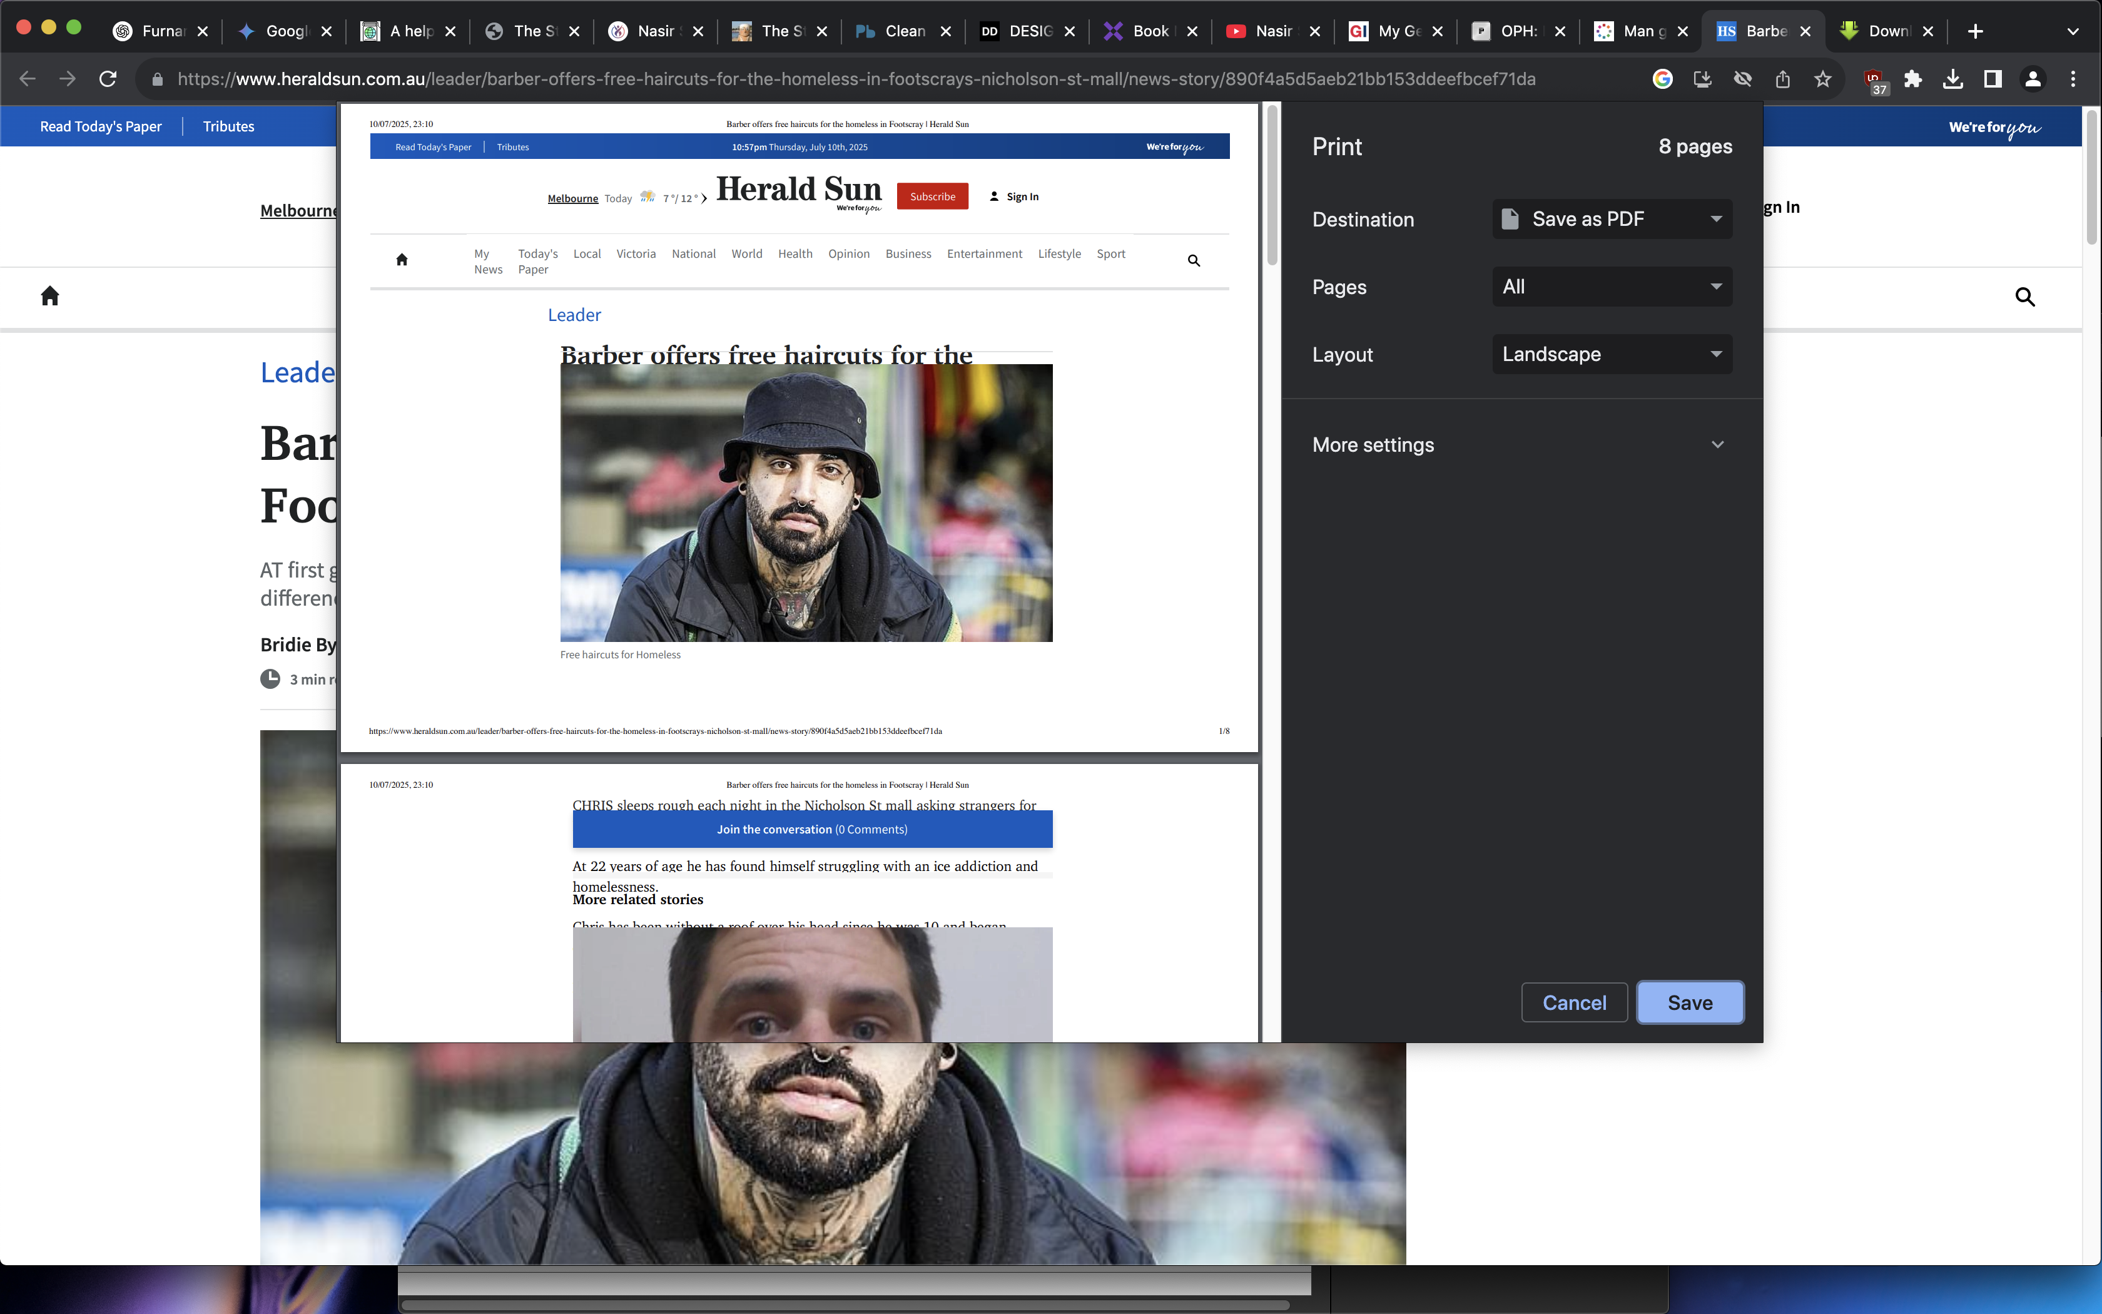Viewport: 2102px width, 1314px height.
Task: Close the Barber Herald Sun tab
Action: coord(1806,31)
